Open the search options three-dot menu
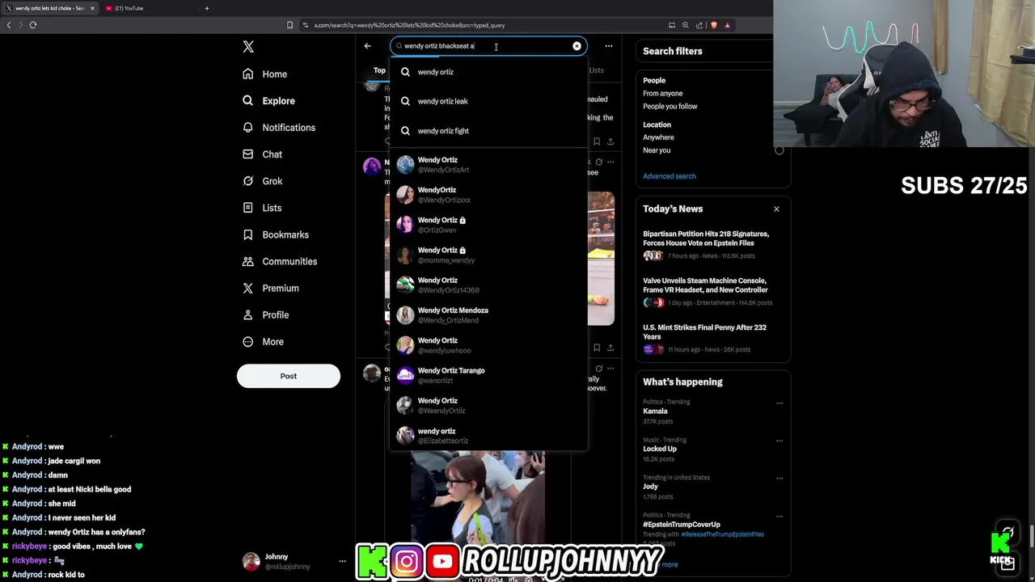 coord(609,46)
